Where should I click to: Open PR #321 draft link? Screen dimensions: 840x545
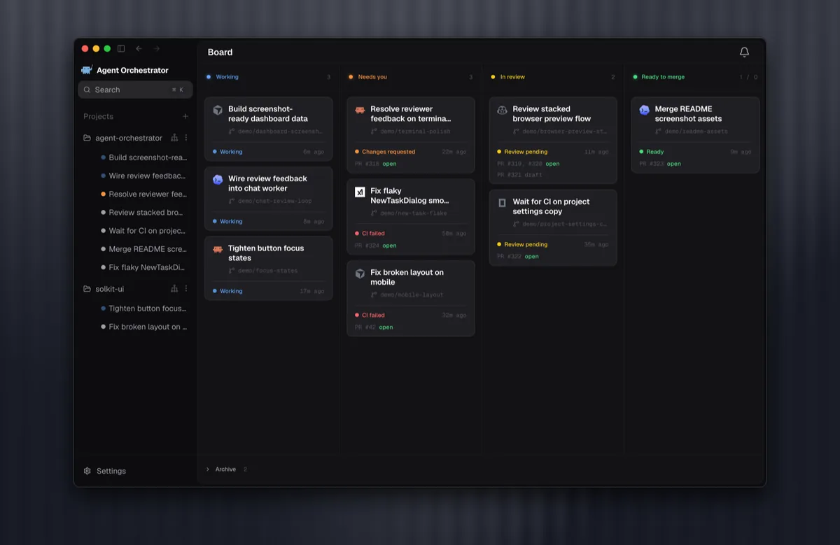(518, 175)
